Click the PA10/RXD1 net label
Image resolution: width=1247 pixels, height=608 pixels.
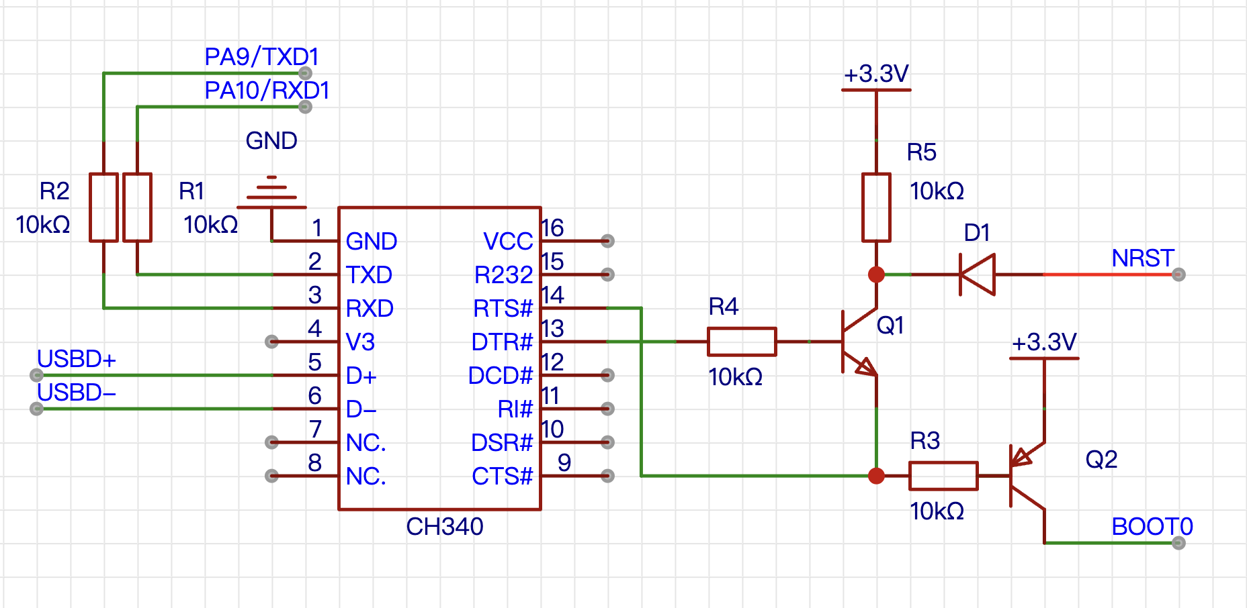coord(267,91)
